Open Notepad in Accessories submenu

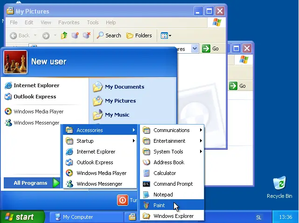pyautogui.click(x=172, y=195)
